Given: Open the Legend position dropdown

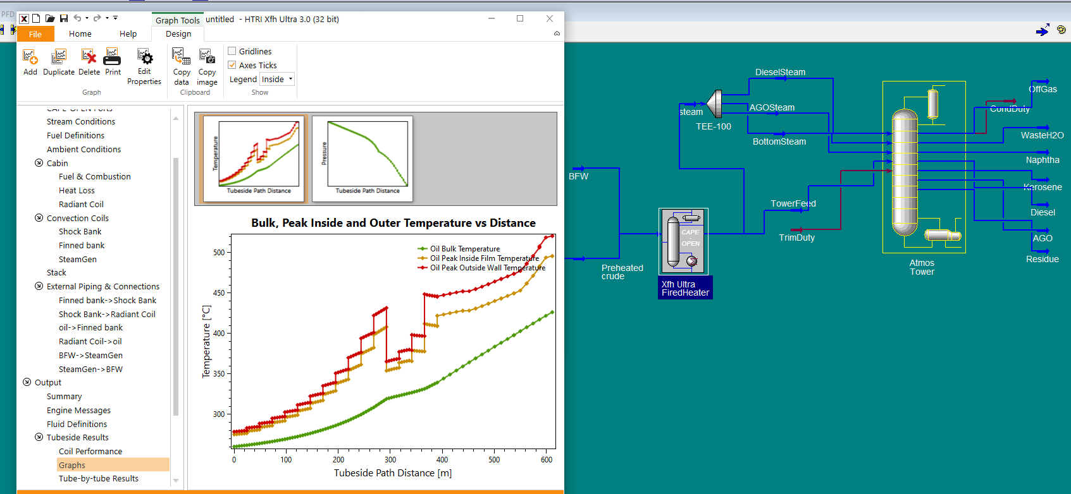Looking at the screenshot, I should click(277, 79).
